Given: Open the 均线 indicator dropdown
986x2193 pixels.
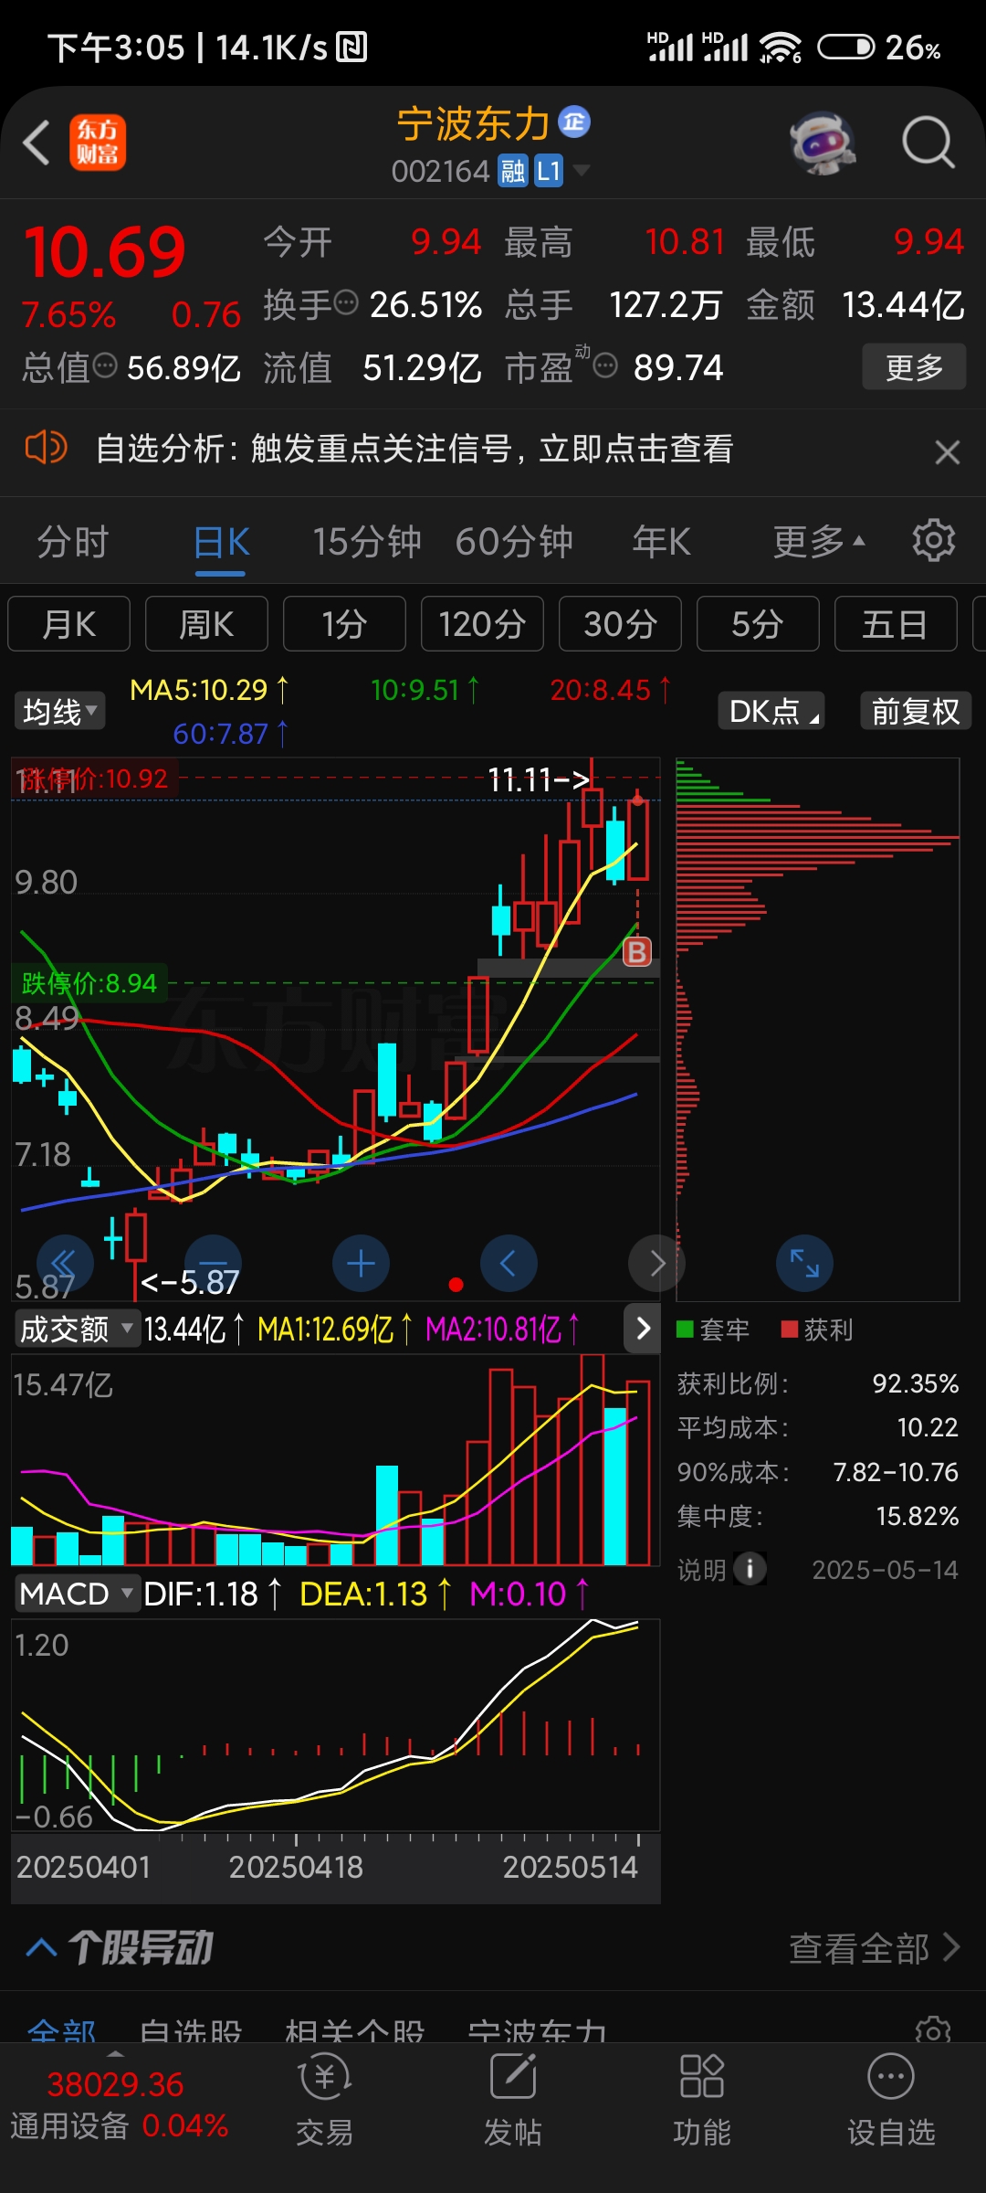Looking at the screenshot, I should (x=59, y=711).
